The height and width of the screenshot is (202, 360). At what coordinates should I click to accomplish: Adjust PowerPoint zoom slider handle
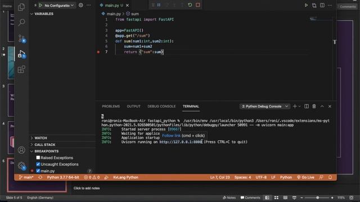click(317, 198)
